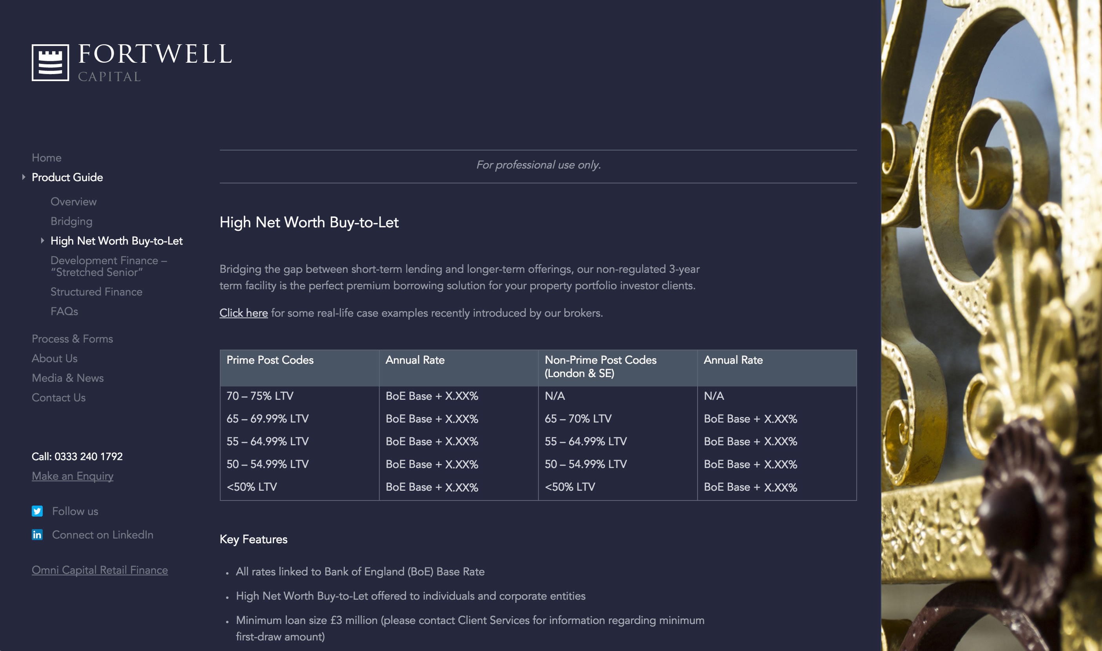
Task: Click the Fortwell castle logo icon
Action: pos(50,62)
